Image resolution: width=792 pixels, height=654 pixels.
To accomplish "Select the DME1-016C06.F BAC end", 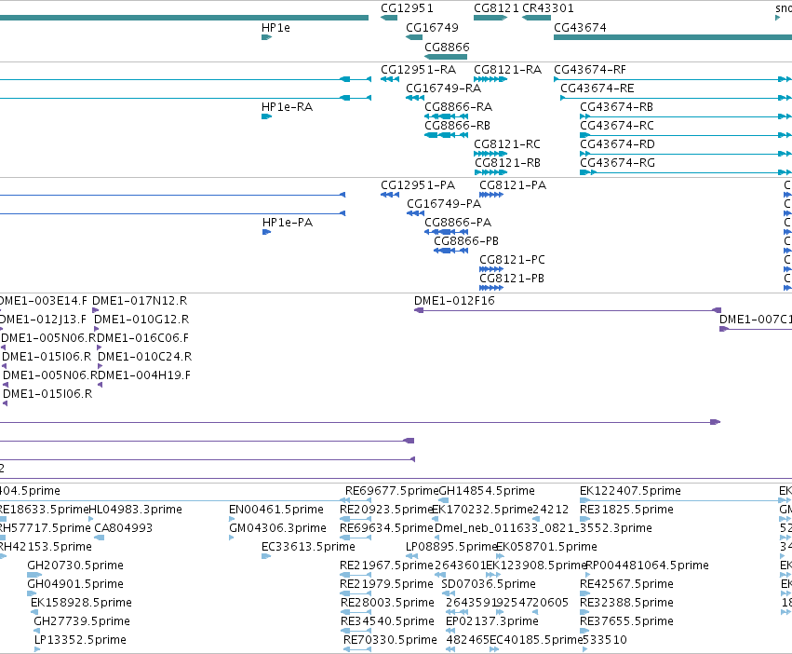I will pyautogui.click(x=99, y=347).
